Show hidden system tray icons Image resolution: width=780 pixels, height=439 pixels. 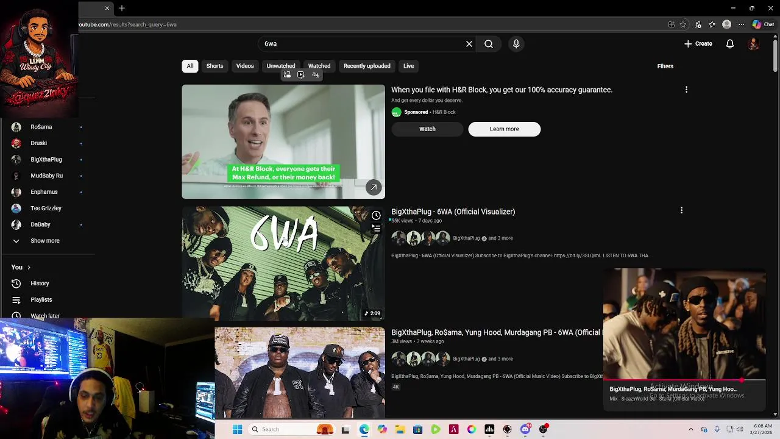point(690,429)
